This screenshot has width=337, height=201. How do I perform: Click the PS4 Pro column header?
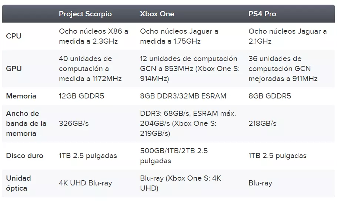coord(262,14)
